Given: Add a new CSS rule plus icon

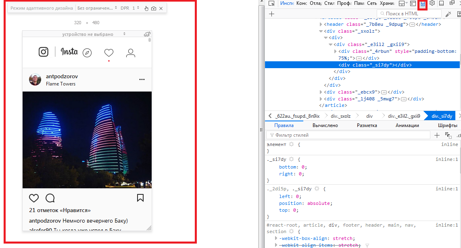Looking at the screenshot, I should [x=437, y=135].
